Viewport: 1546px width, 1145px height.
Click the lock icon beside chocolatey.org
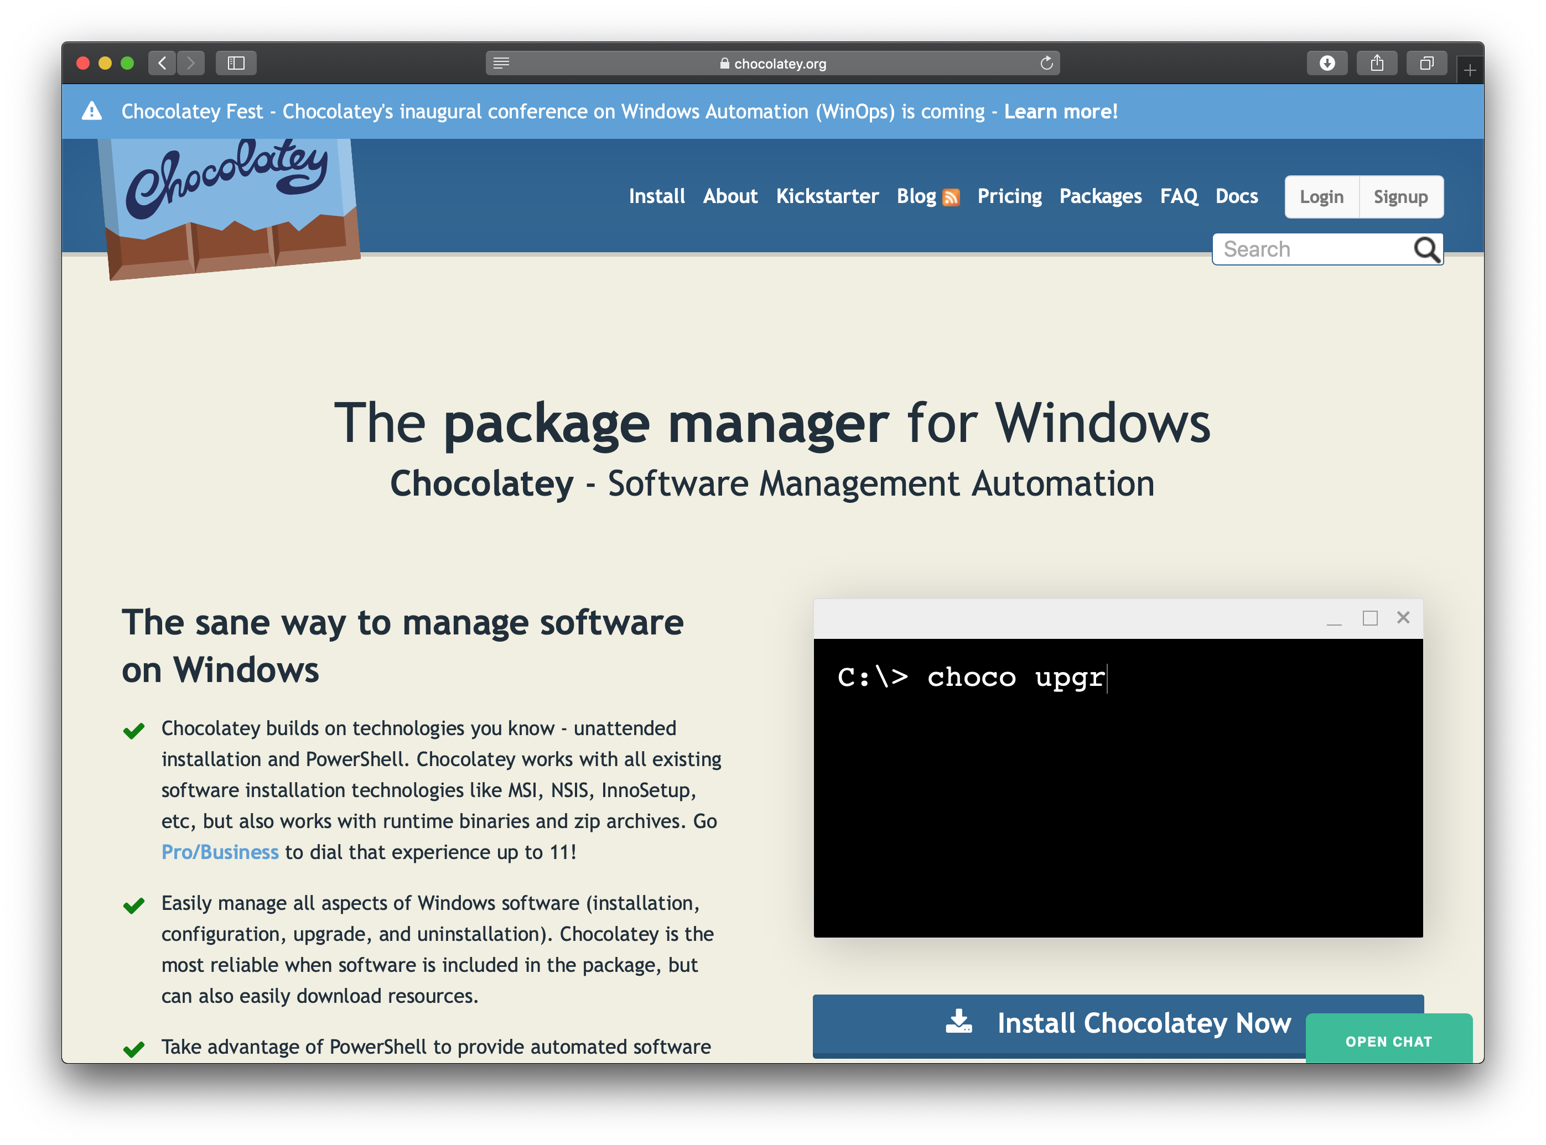pyautogui.click(x=724, y=63)
